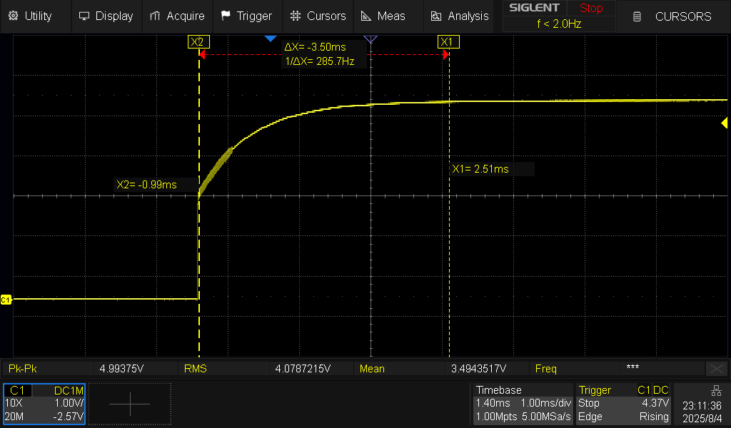Close the measurement bar with X

pos(716,369)
